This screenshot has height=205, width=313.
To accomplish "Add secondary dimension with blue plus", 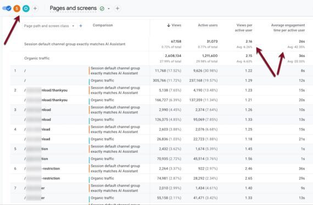I will (81, 26).
